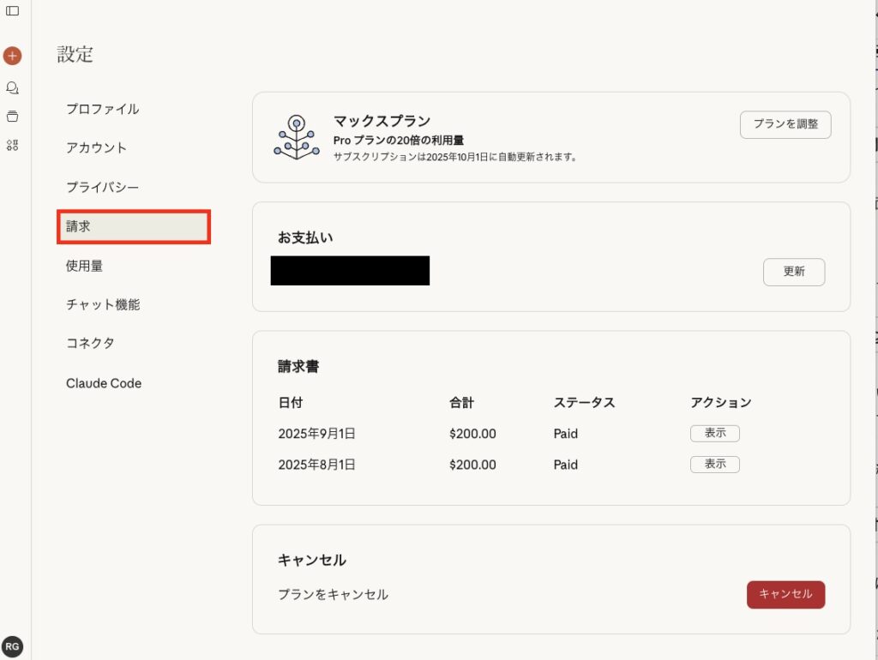Viewport: 878px width, 660px height.
Task: Open the プロファイル settings section
Action: pyautogui.click(x=102, y=109)
